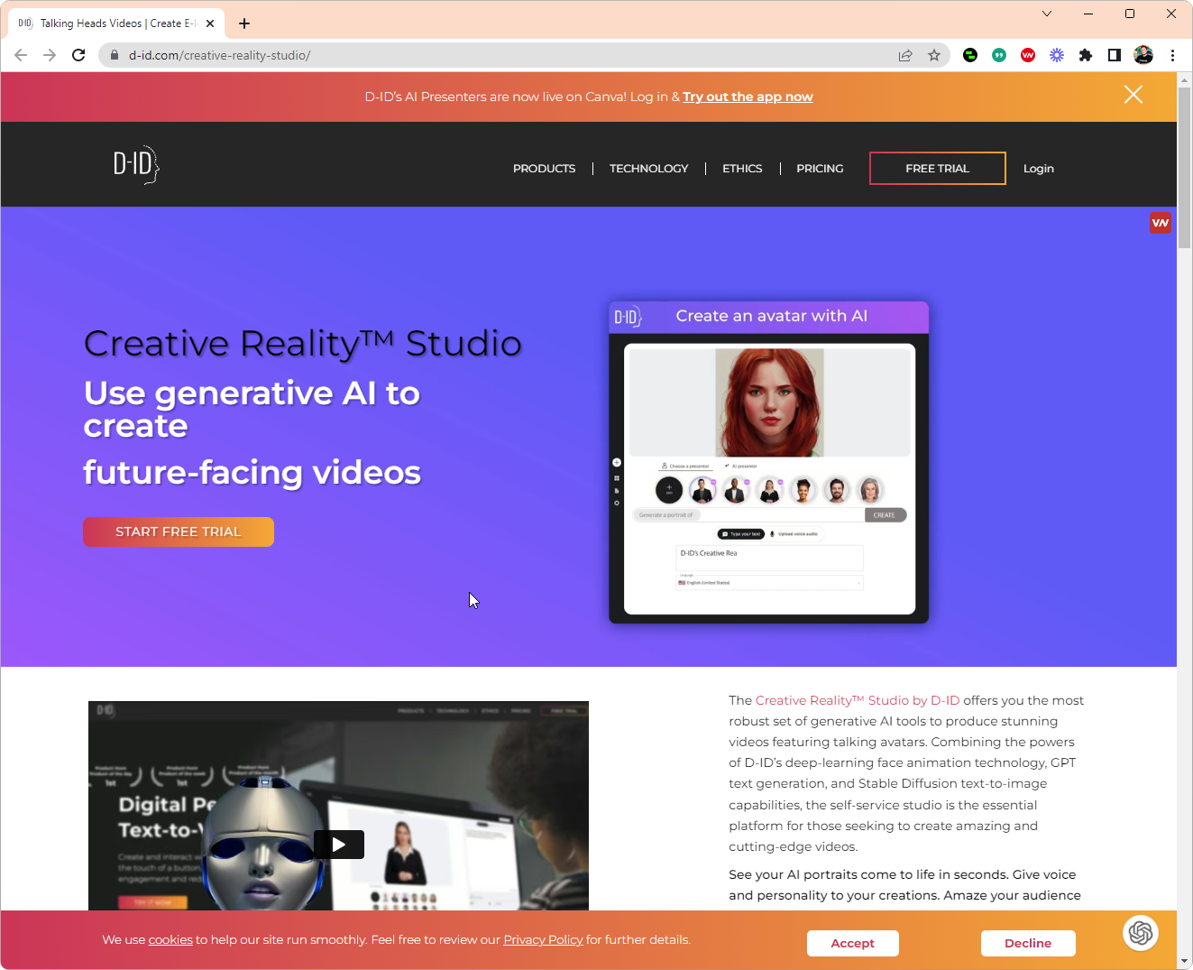
Task: Click the promo video thumbnail robot head
Action: pos(263,844)
